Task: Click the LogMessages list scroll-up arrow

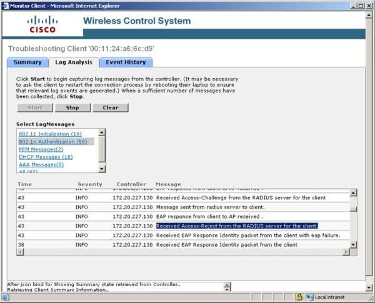Action: 102,132
